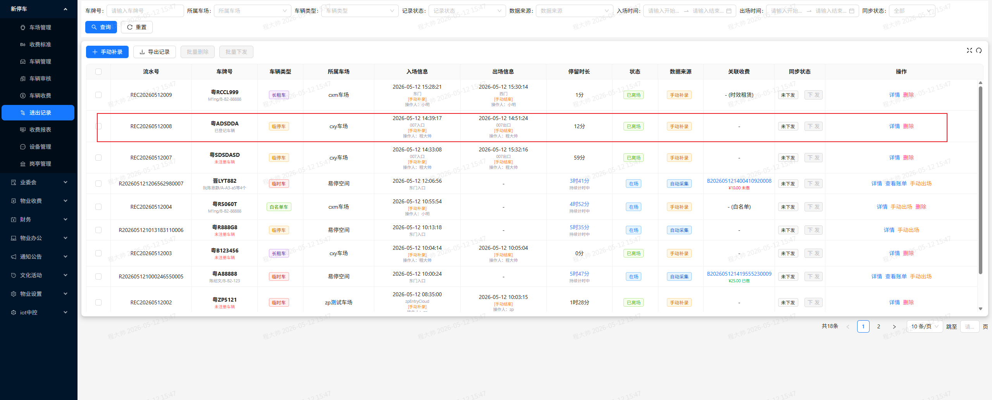This screenshot has width=992, height=400.
Task: Check the row REC20260512002 checkbox
Action: click(98, 302)
